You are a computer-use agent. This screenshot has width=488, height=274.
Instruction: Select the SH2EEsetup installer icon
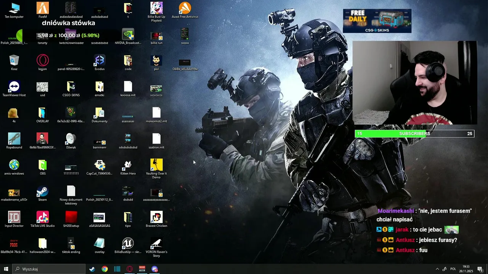(x=71, y=219)
